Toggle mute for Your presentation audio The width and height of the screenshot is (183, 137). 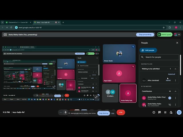click(170, 105)
